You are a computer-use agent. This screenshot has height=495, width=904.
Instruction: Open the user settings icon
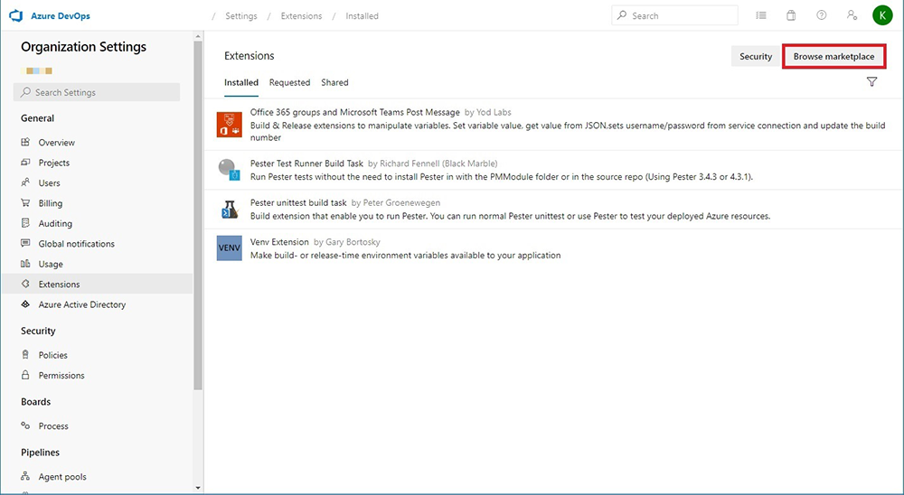point(852,15)
